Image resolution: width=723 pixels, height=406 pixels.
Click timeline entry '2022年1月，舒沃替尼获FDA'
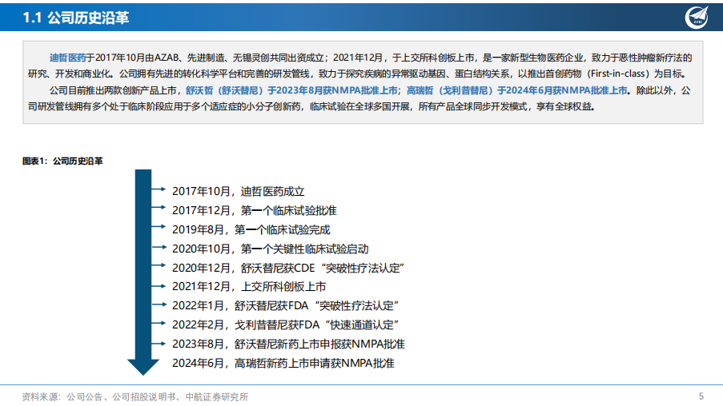(x=285, y=305)
